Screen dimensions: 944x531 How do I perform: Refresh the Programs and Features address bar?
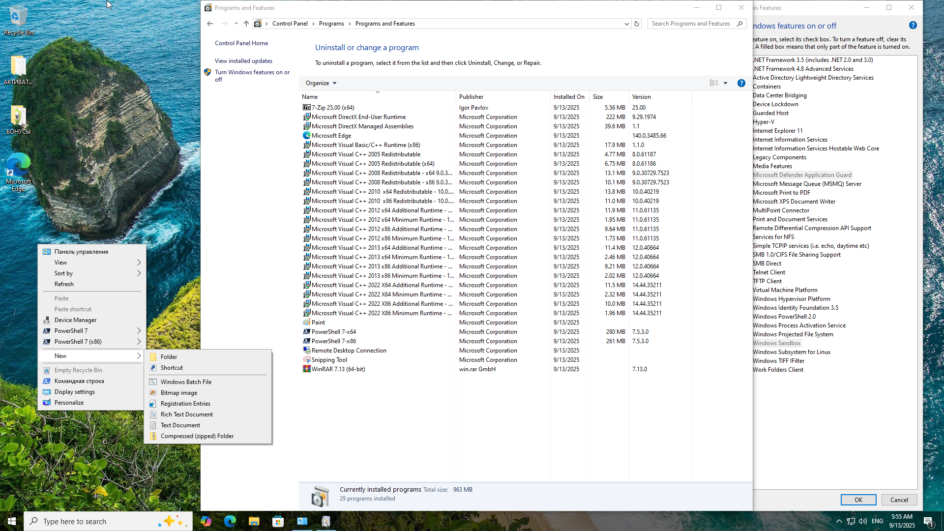tap(637, 24)
